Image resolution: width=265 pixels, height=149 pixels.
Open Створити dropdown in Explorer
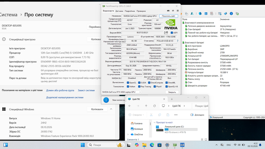pos(136,115)
